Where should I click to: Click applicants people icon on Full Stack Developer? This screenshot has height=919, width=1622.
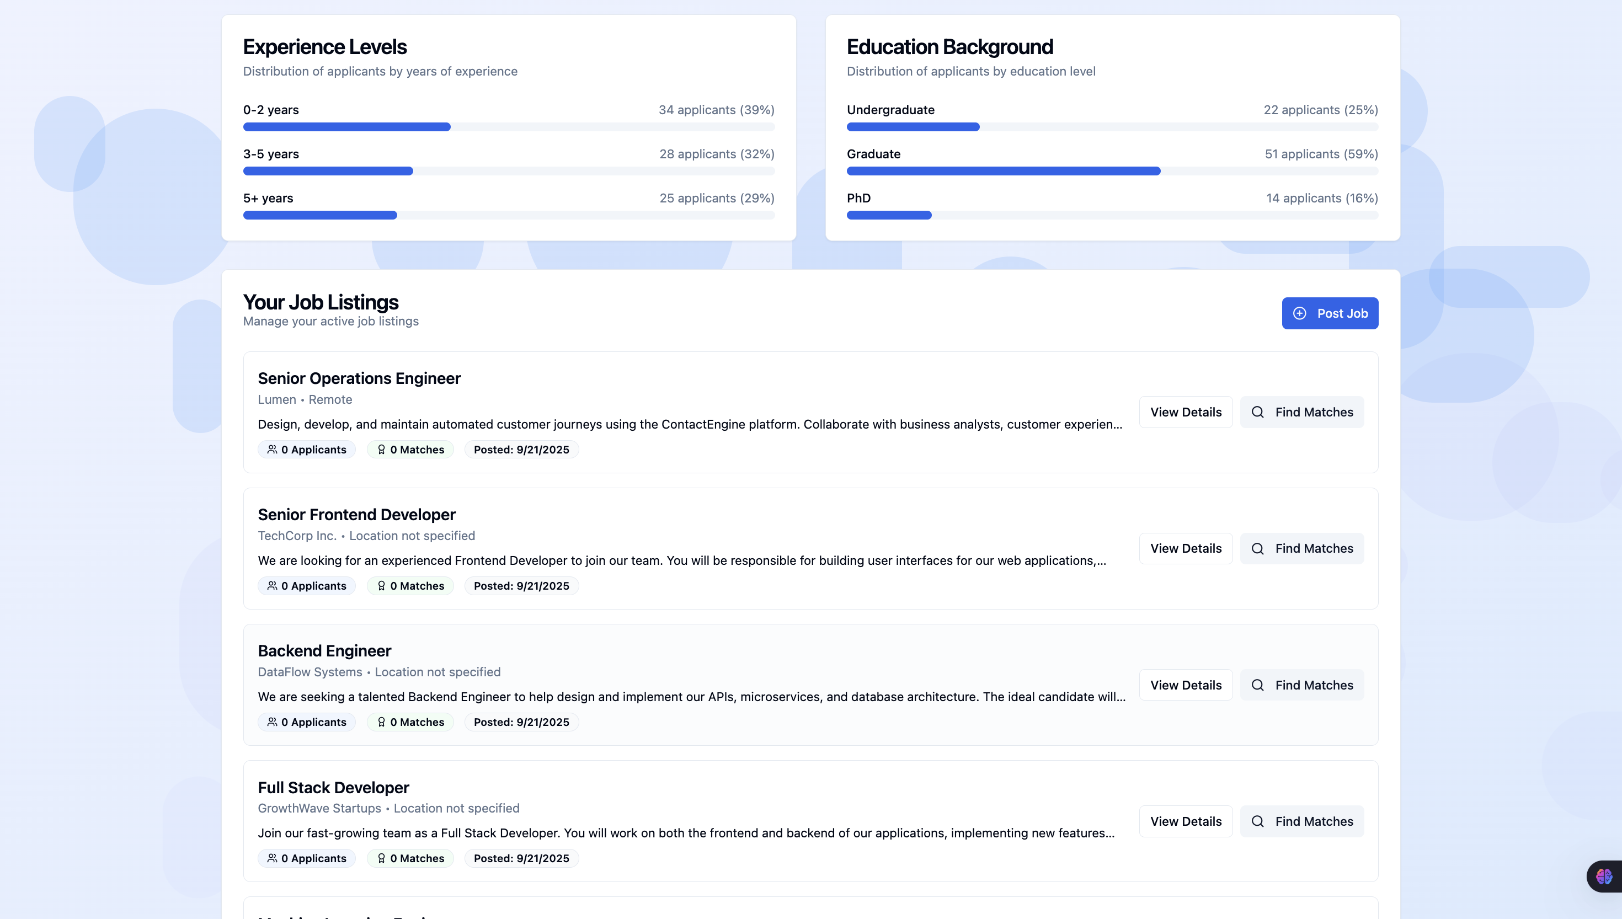point(272,858)
